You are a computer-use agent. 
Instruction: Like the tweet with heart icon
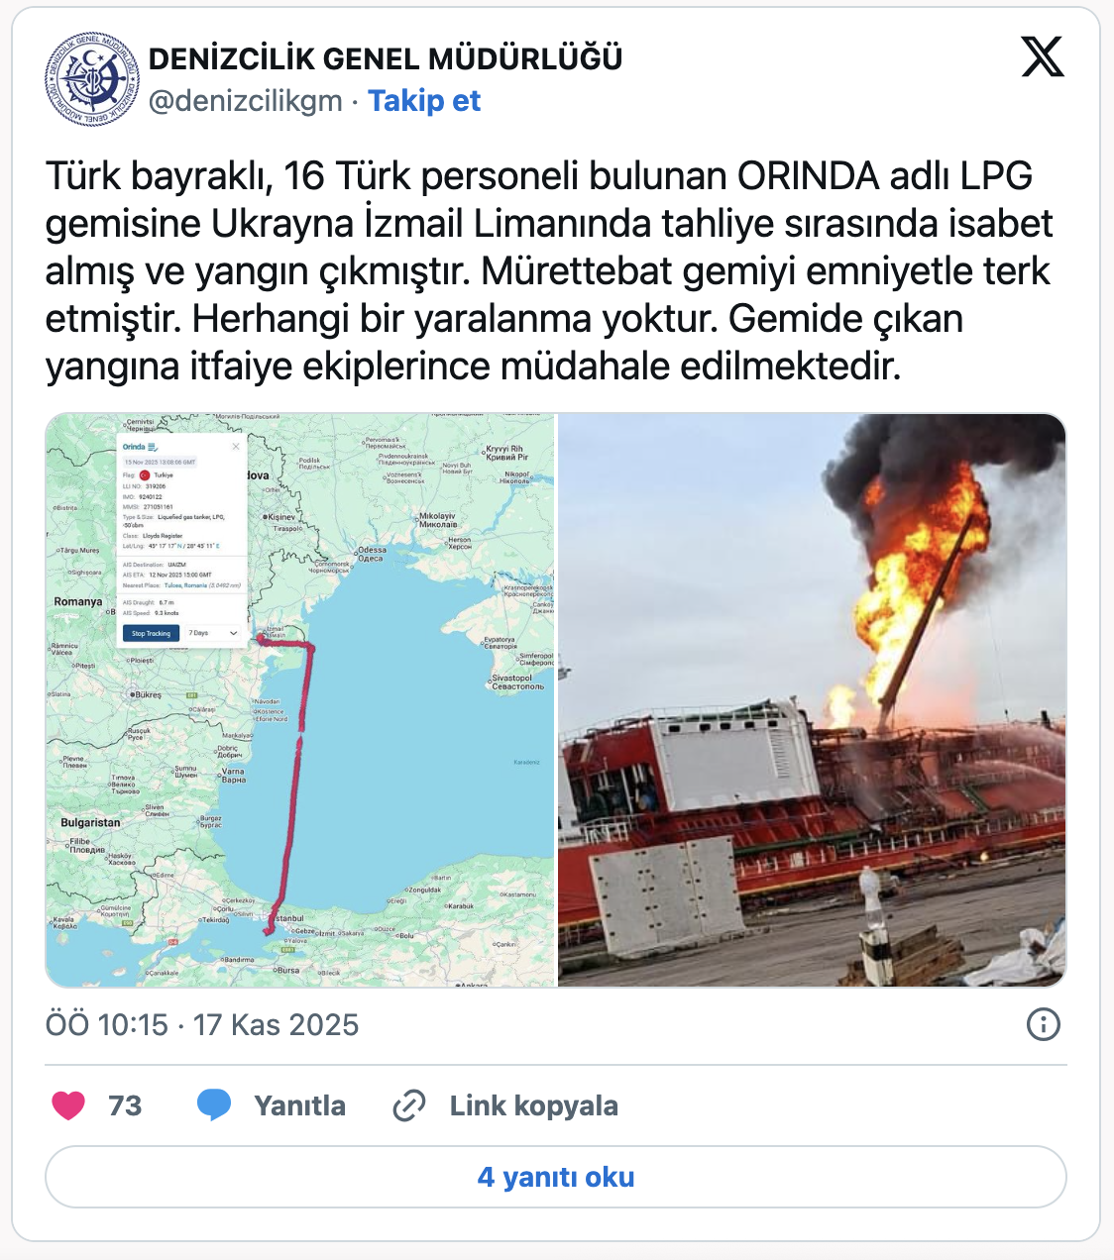[68, 1105]
